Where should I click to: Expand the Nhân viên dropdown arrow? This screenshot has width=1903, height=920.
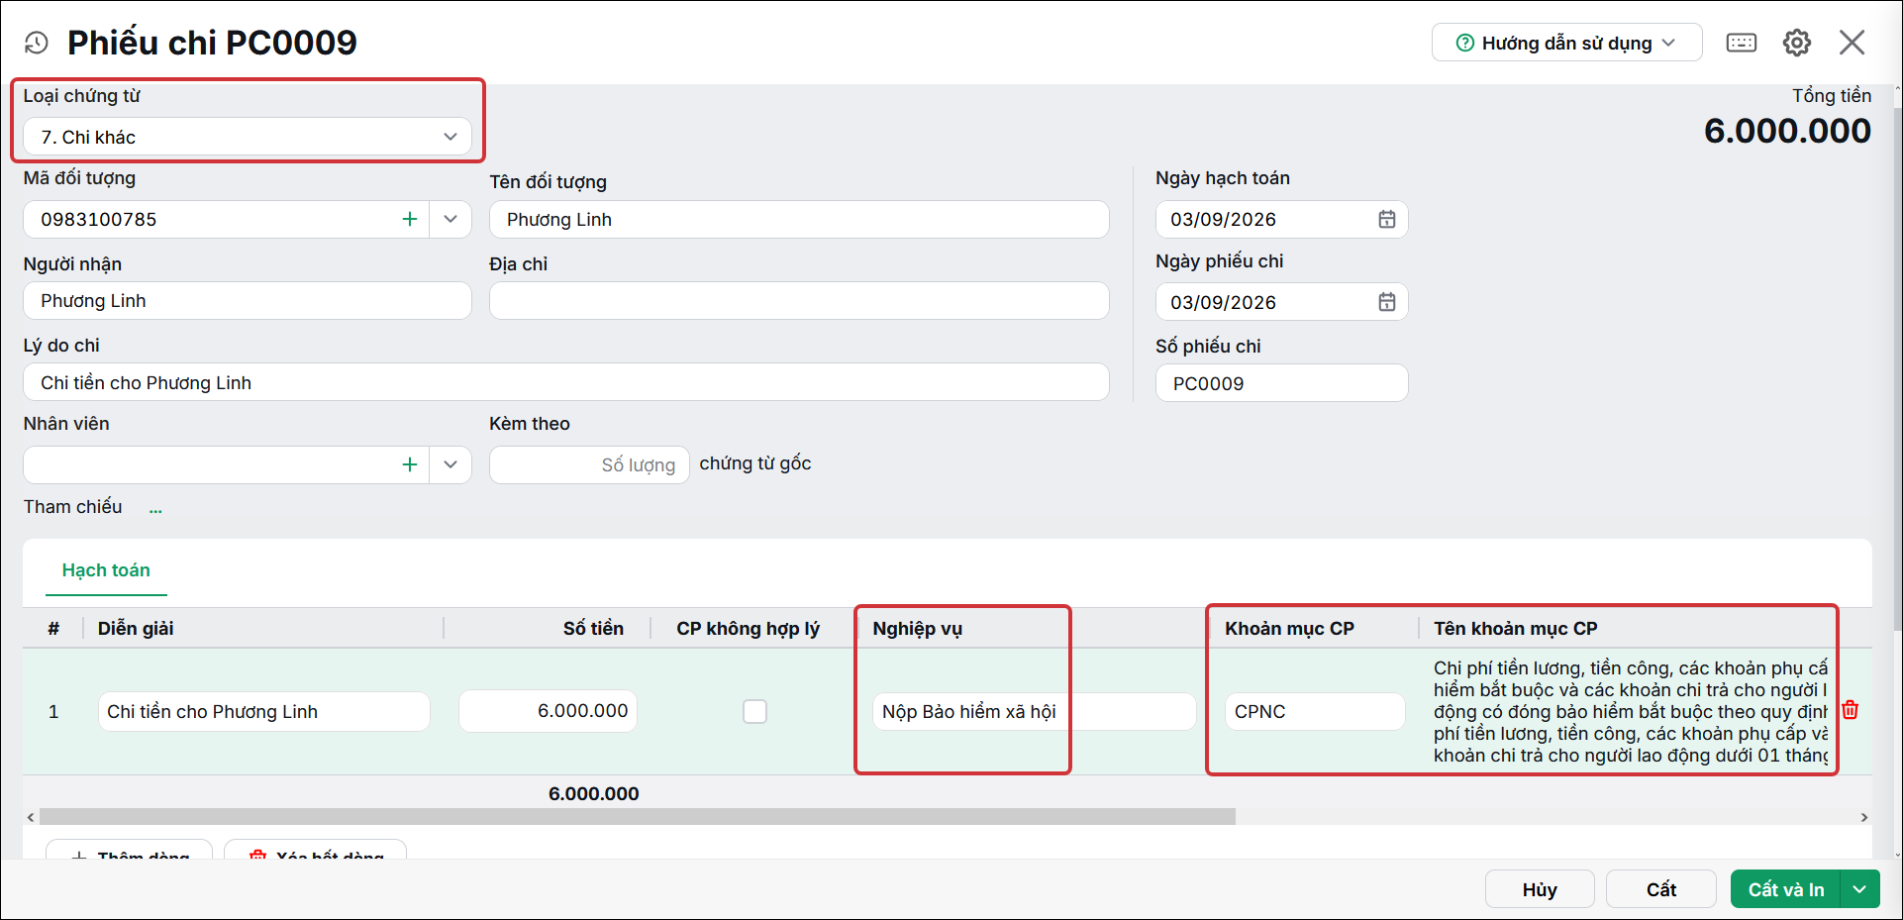451,464
